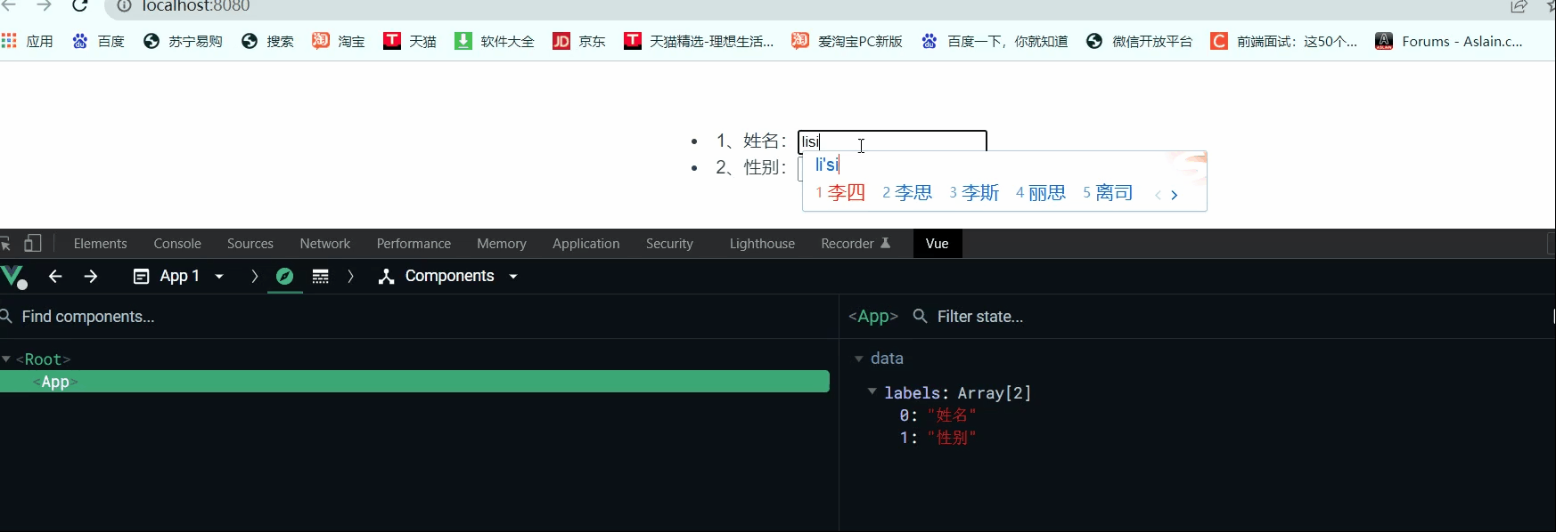Select the Inspector compass icon

click(285, 277)
